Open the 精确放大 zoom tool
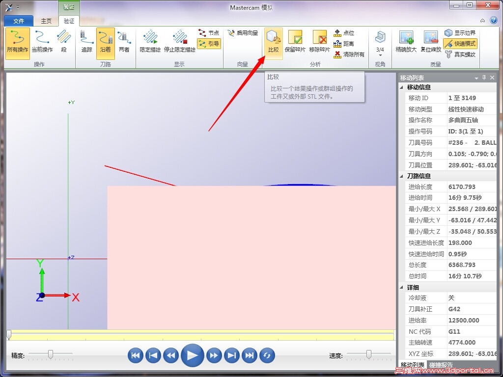This screenshot has width=503, height=377. click(406, 42)
